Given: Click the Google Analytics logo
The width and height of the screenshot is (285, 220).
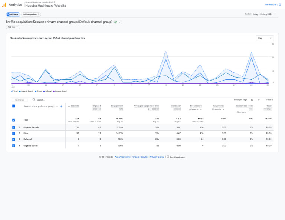Looking at the screenshot, I should pos(4,4).
